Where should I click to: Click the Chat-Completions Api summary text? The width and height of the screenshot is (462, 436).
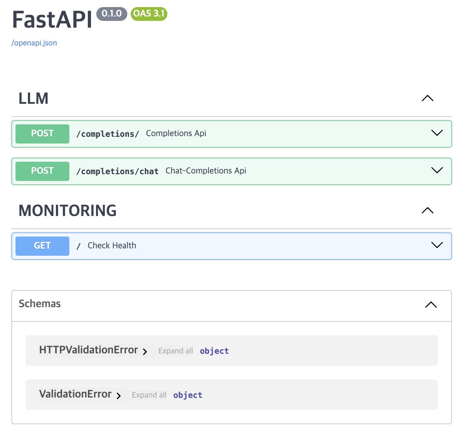tap(206, 171)
